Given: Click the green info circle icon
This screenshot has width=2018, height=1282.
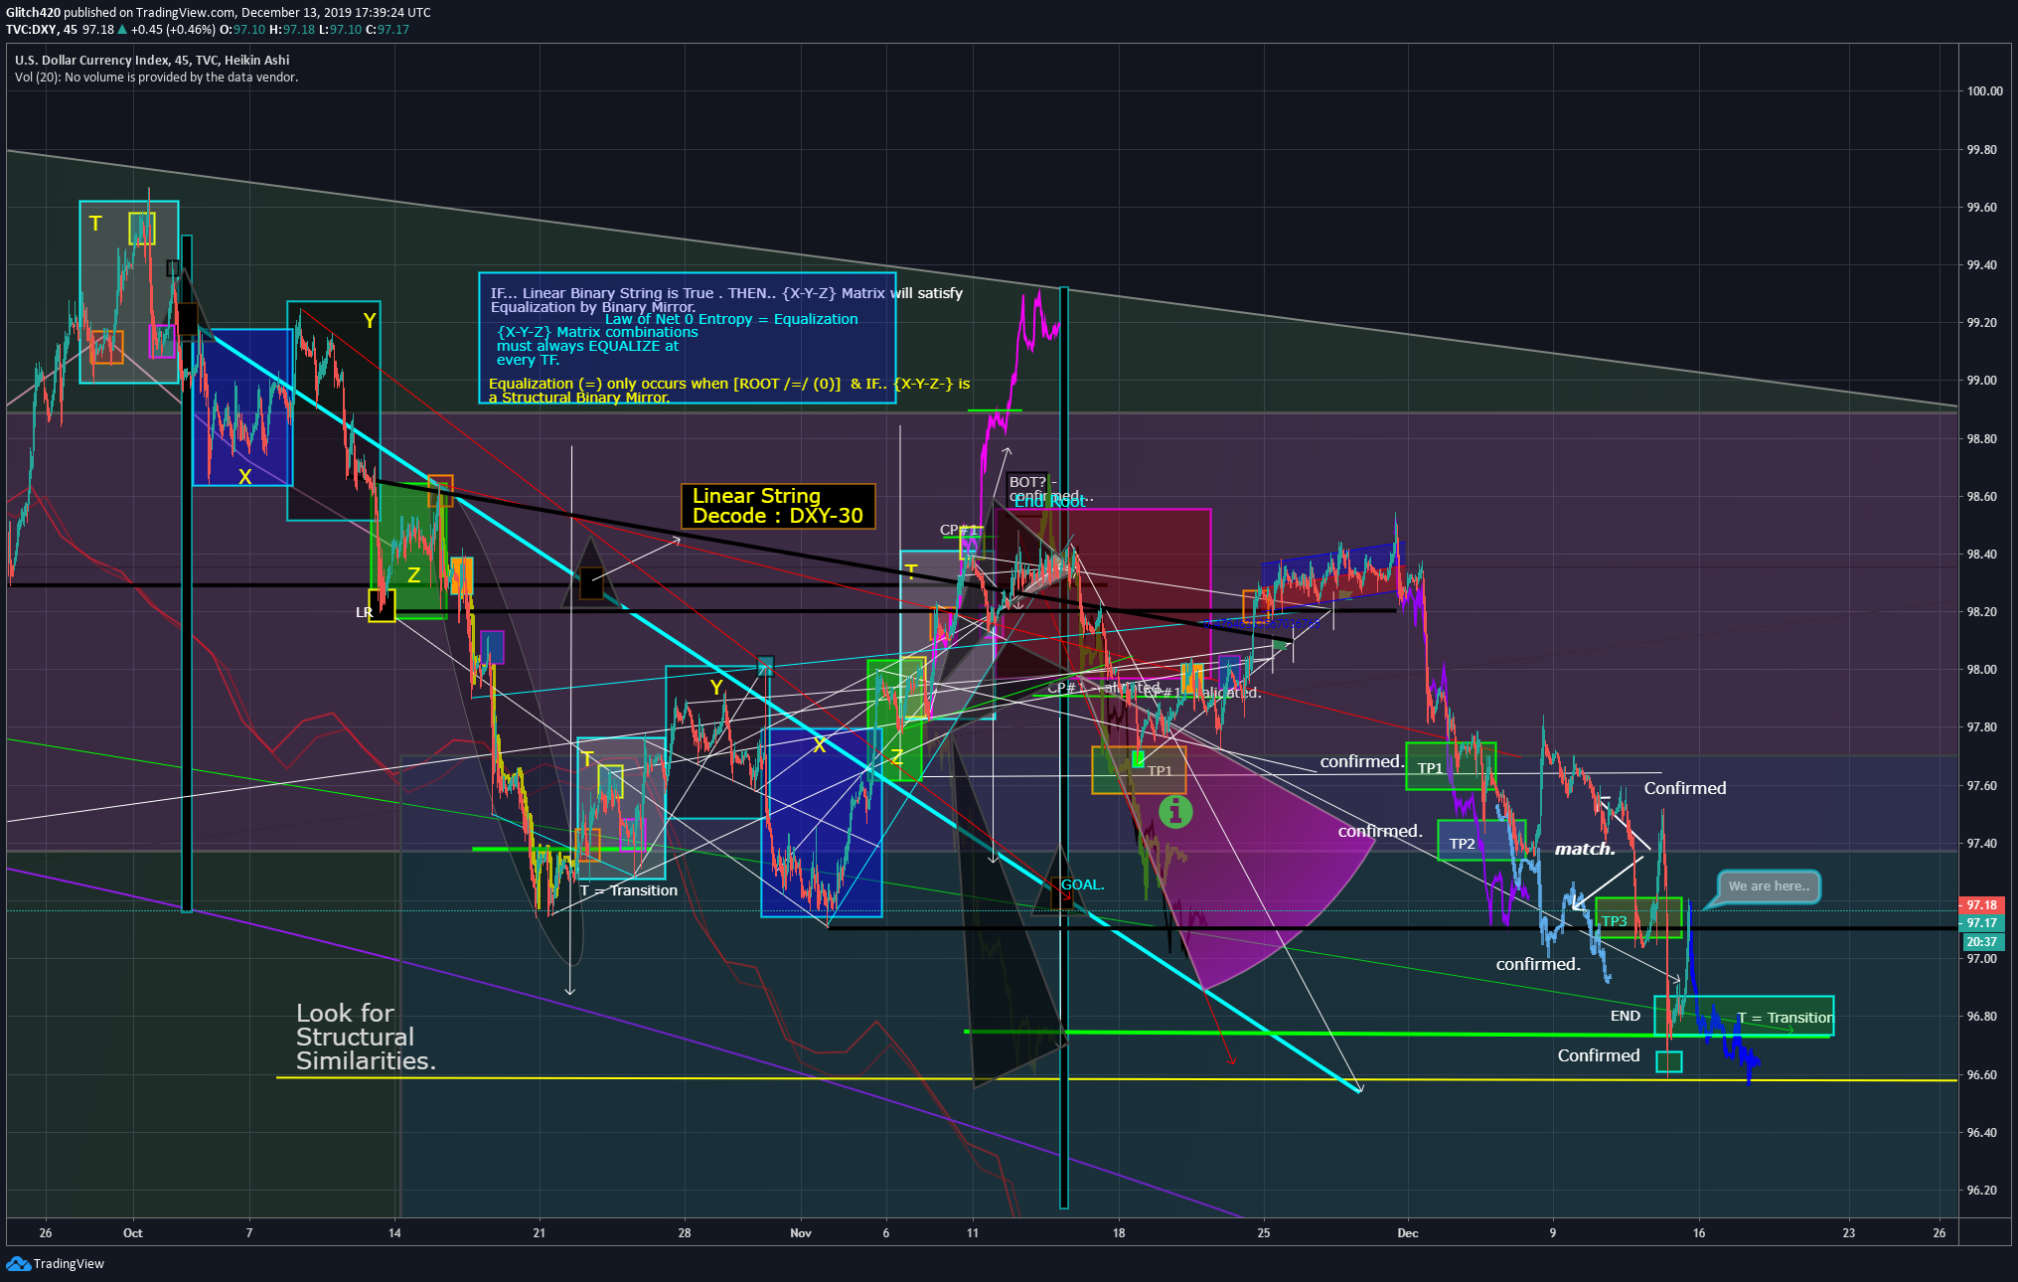Looking at the screenshot, I should (x=1175, y=812).
